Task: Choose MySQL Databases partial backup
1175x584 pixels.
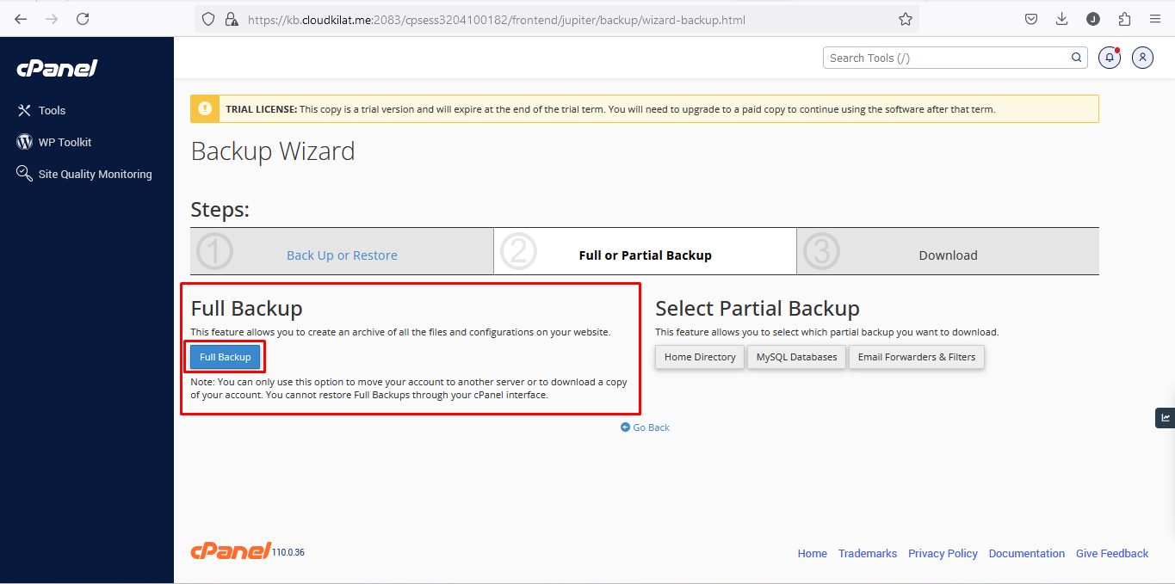Action: [x=796, y=357]
